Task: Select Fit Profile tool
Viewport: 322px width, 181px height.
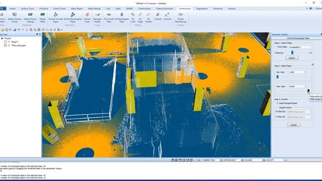Action: point(148,18)
